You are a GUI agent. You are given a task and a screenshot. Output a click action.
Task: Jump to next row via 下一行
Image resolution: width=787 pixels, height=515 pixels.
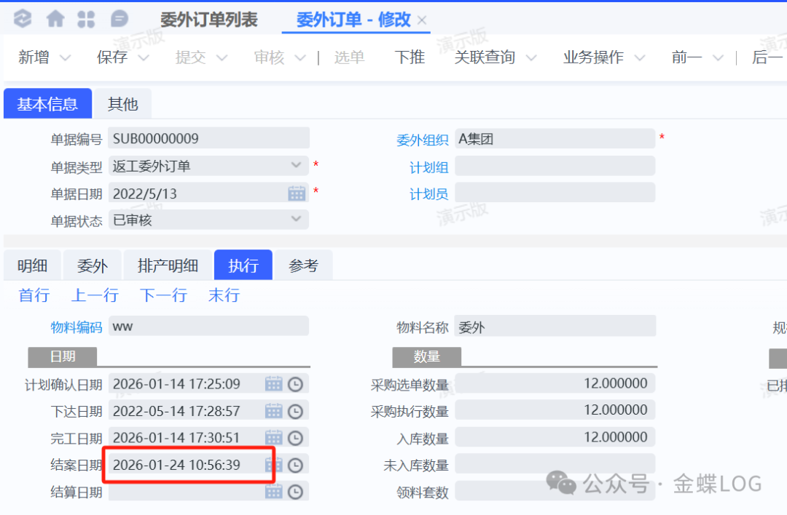click(163, 295)
